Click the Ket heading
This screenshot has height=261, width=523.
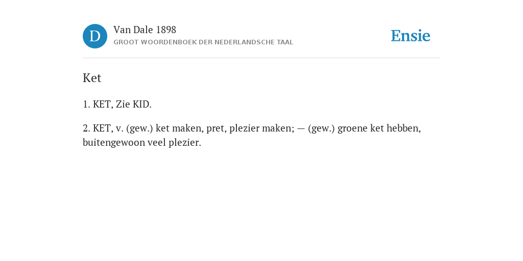(x=92, y=78)
